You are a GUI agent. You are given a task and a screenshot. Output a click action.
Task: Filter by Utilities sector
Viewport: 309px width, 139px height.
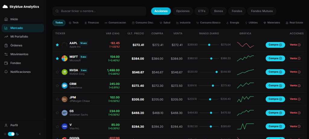click(251, 23)
